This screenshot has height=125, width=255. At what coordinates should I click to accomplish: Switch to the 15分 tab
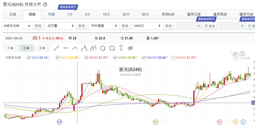click(x=106, y=14)
